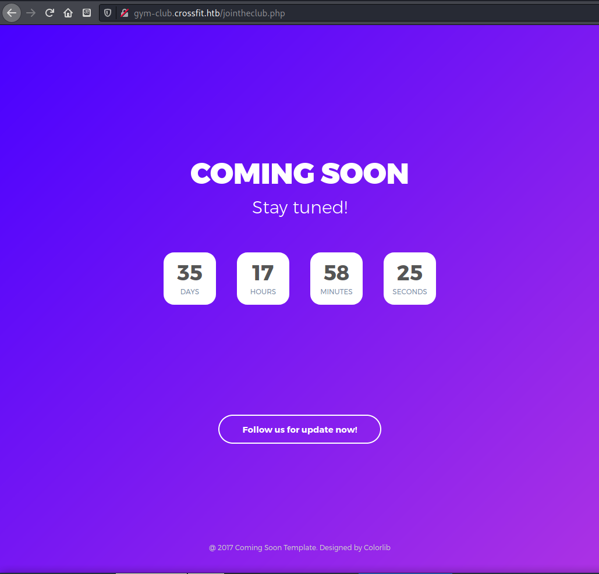This screenshot has height=574, width=599.
Task: Click the Days countdown box
Action: [190, 279]
